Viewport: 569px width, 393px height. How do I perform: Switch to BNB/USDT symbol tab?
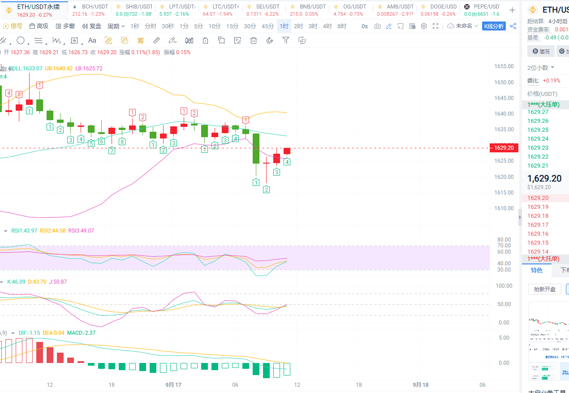308,10
